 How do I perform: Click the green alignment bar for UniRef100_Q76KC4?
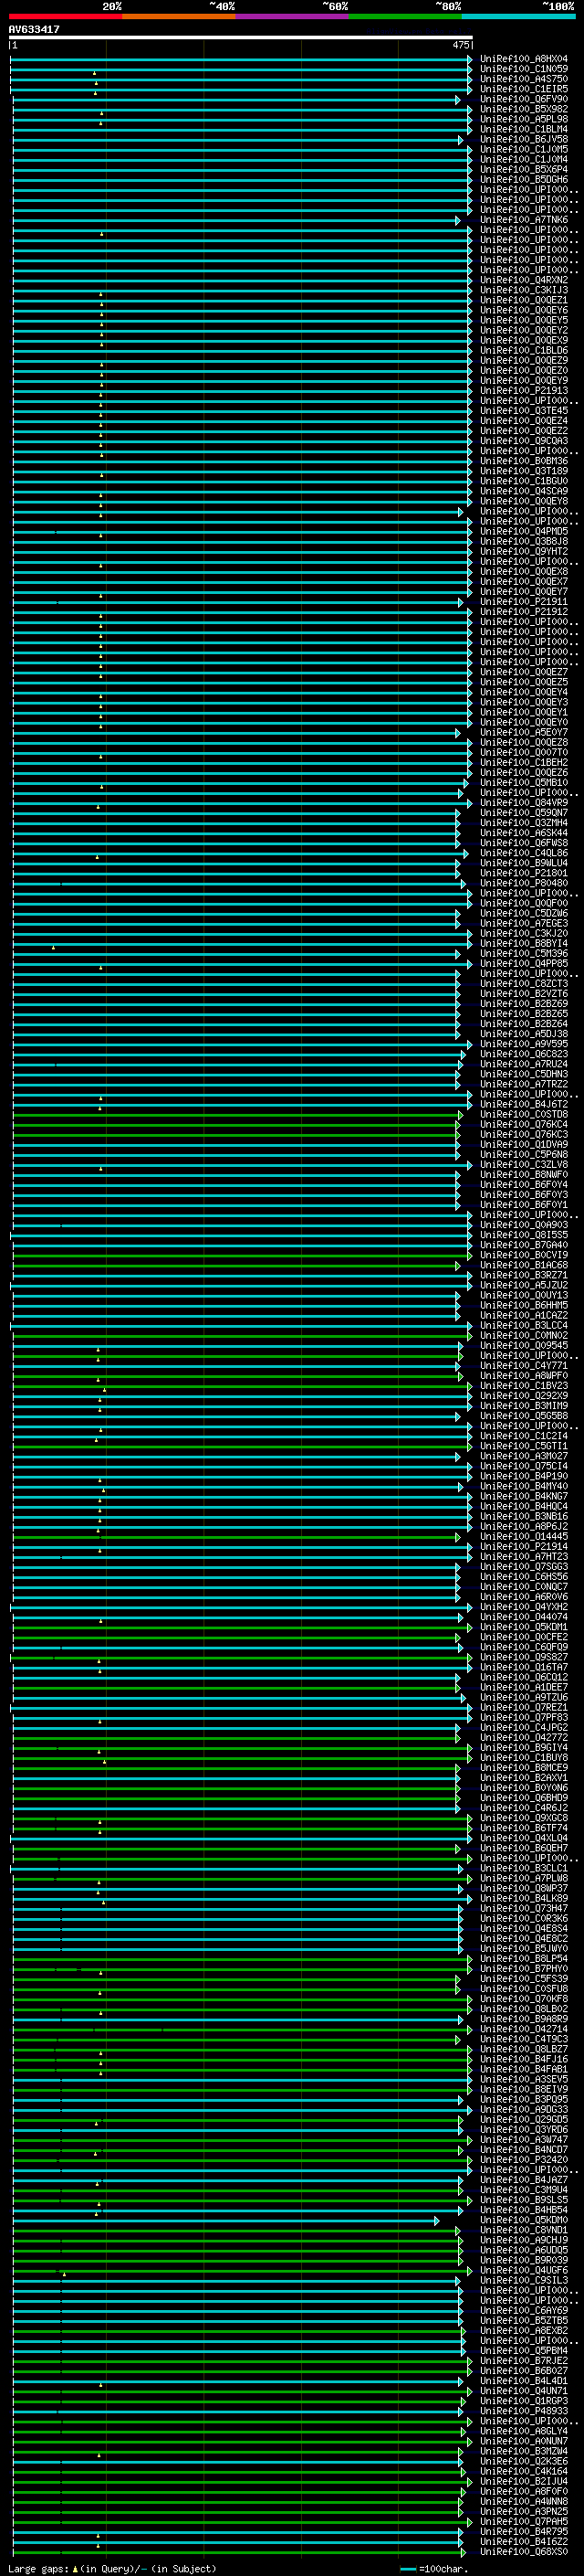(x=235, y=1125)
